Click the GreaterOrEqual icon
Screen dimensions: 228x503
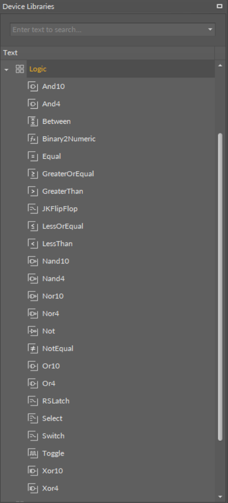click(33, 174)
